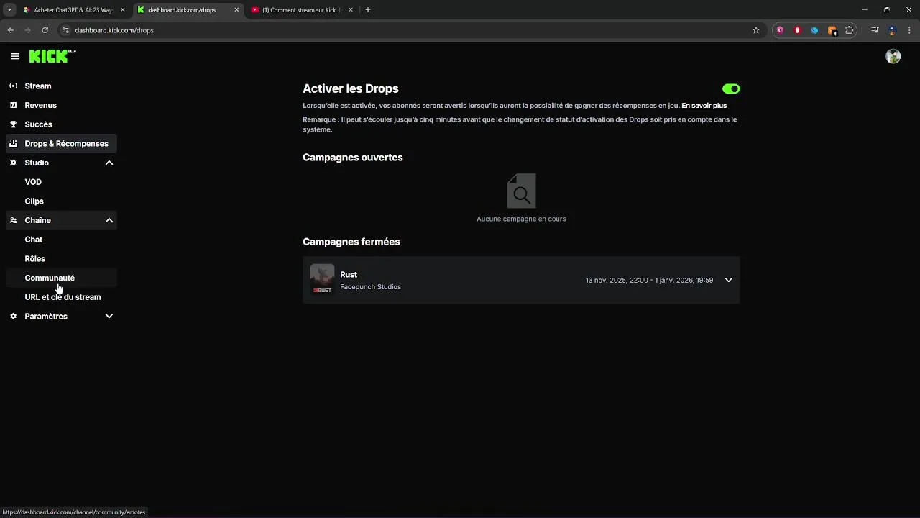Open the Revenus page
The height and width of the screenshot is (518, 920).
[x=61, y=105]
